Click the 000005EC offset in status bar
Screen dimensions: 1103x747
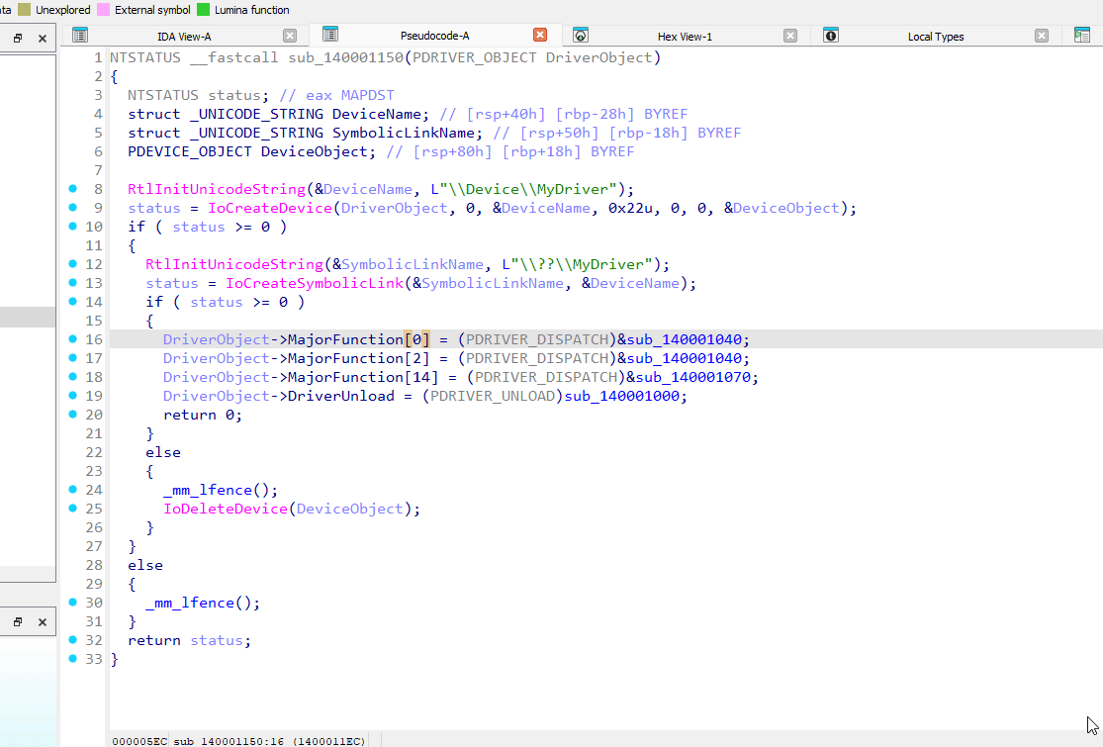tap(140, 741)
